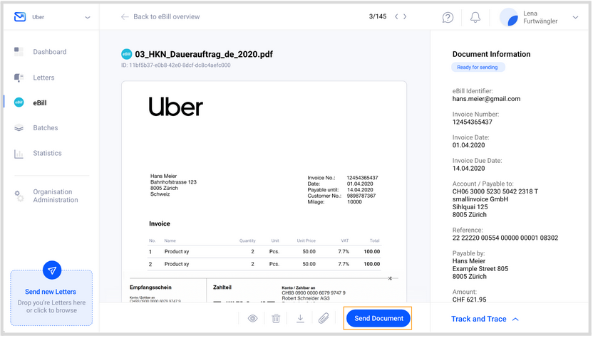This screenshot has width=593, height=338.
Task: Click Document Information heading
Action: point(491,54)
